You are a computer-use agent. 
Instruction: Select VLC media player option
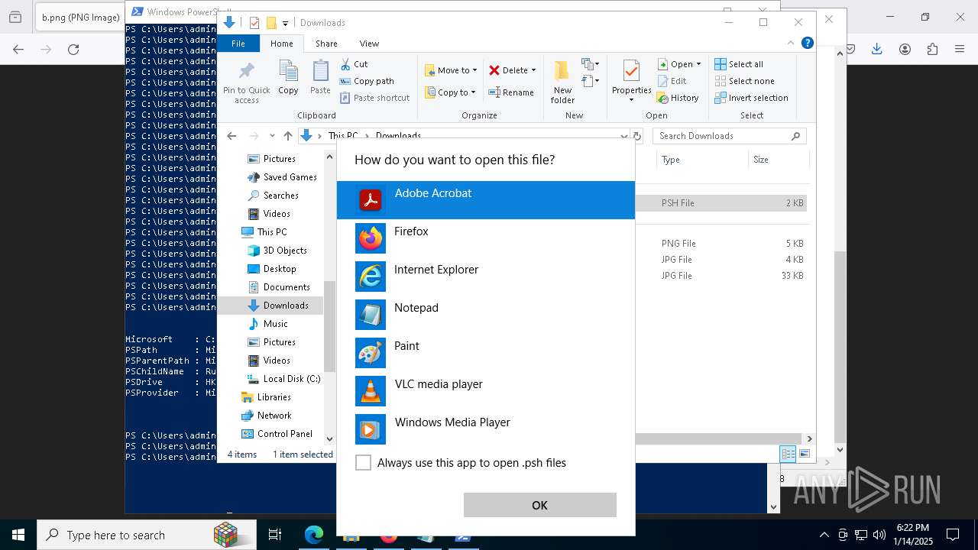click(485, 391)
